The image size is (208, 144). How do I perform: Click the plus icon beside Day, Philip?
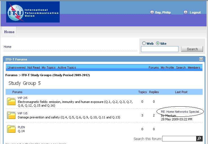click(x=152, y=12)
